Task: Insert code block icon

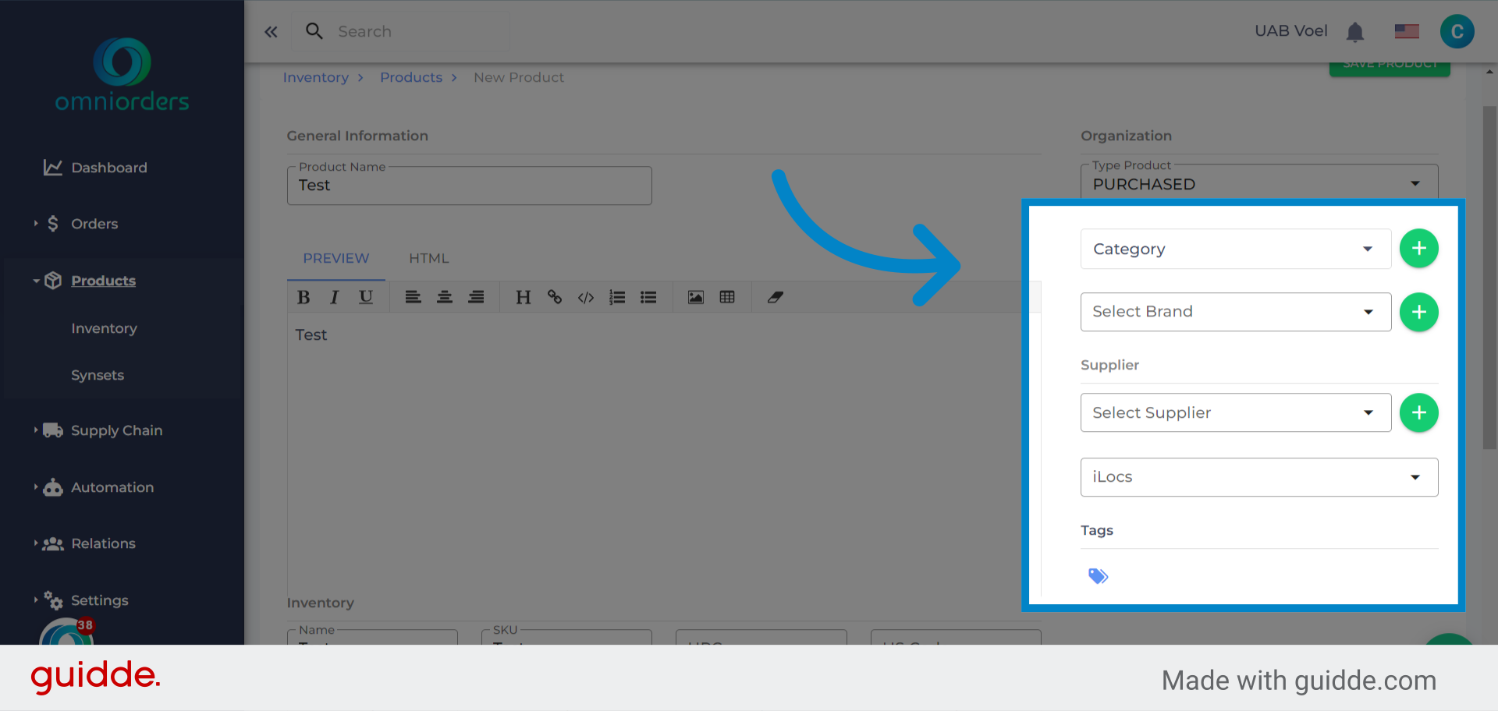Action: 586,297
